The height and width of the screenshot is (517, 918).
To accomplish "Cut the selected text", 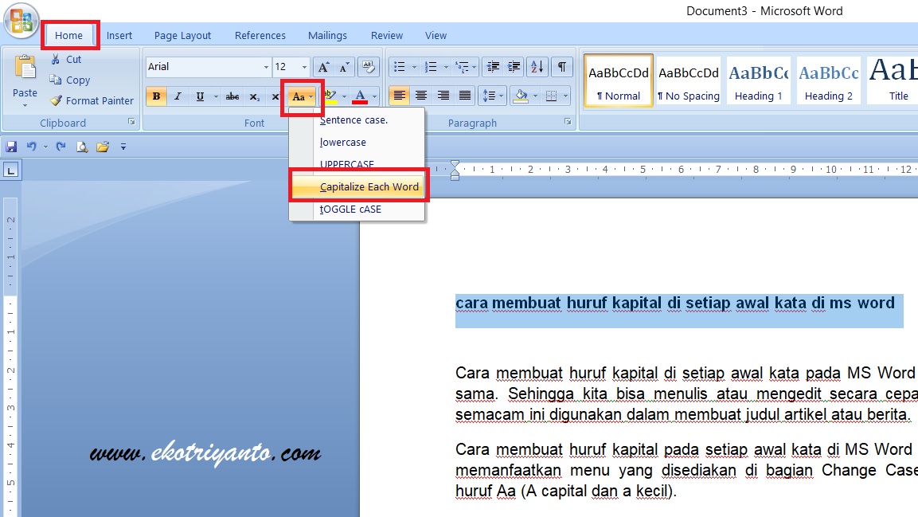I will point(65,59).
